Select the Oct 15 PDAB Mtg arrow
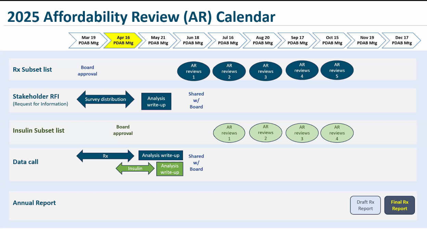Viewport: 427px width, 229px height. [x=332, y=40]
